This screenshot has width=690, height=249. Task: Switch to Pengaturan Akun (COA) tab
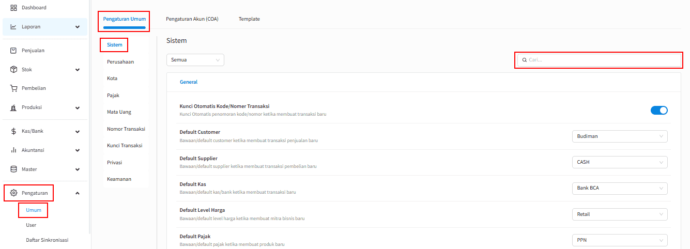point(192,19)
